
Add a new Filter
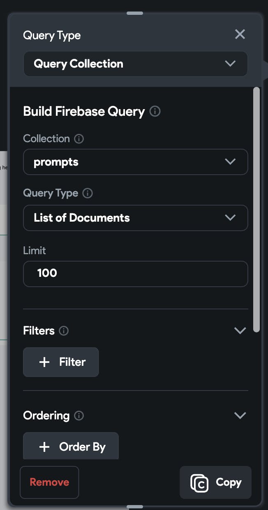point(61,362)
